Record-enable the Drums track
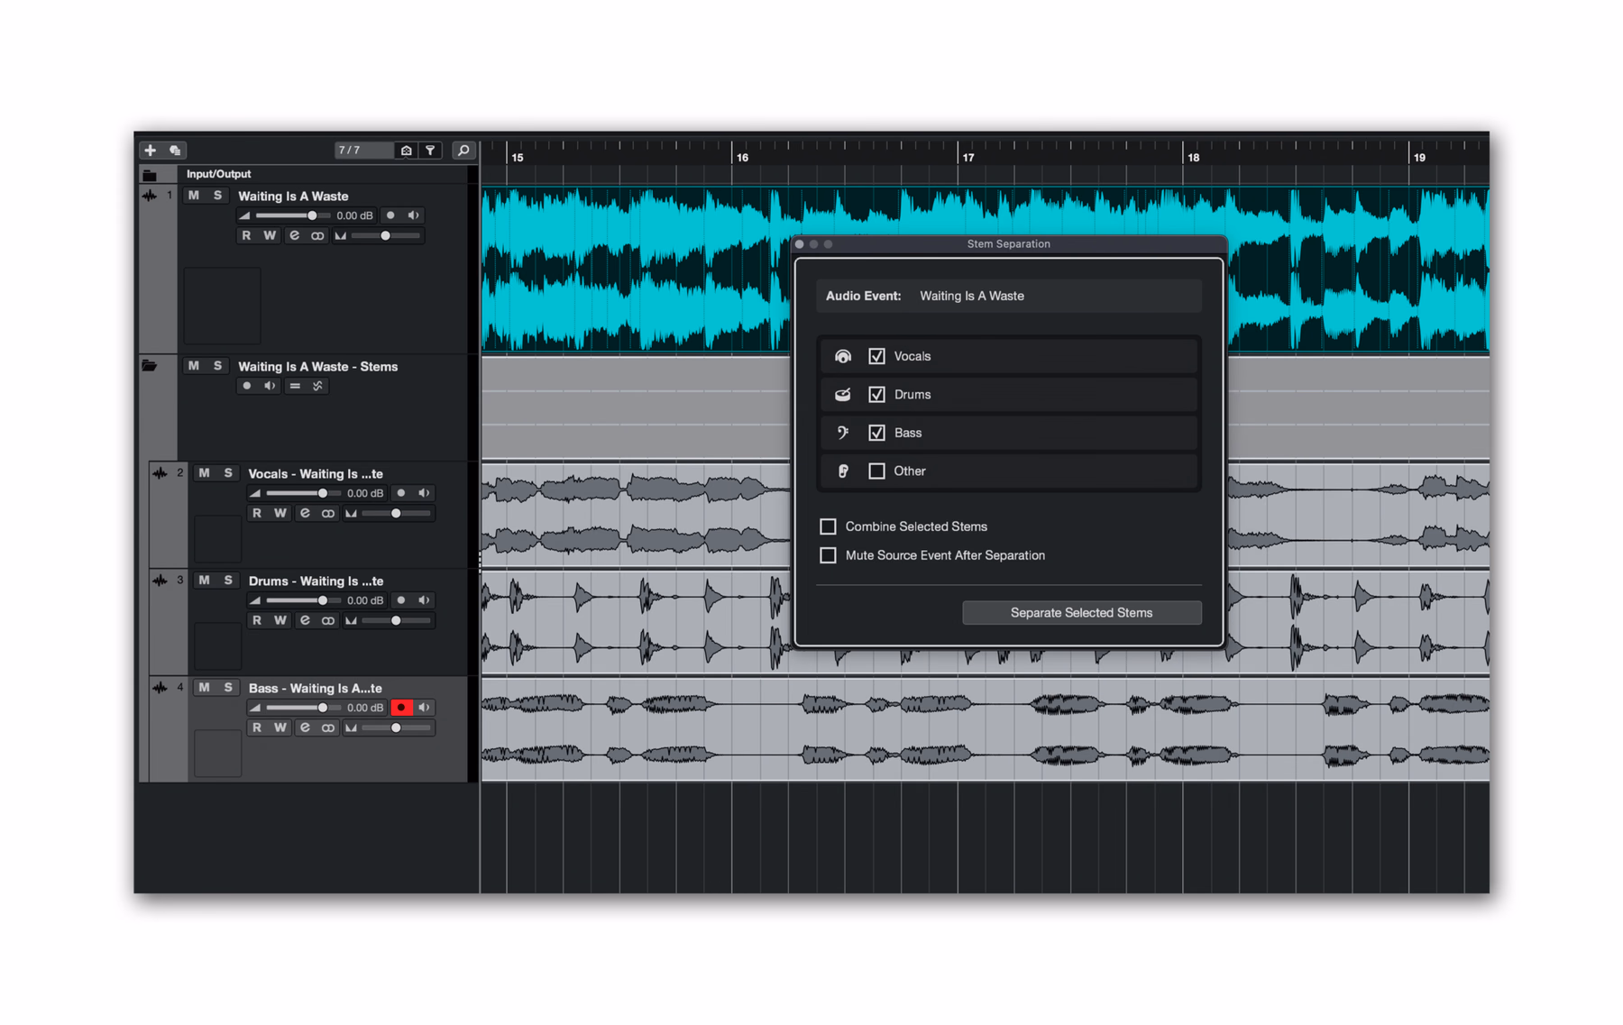The image size is (1623, 1025). (401, 600)
